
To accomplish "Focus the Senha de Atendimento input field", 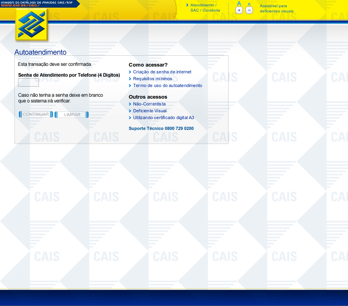I will [x=28, y=83].
